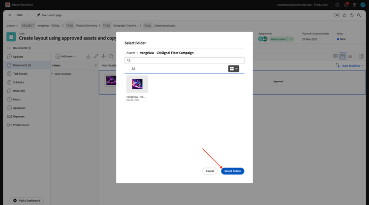Open Project Summary task breadcrumb
Viewport: 369px width, 205px height.
coord(87,26)
